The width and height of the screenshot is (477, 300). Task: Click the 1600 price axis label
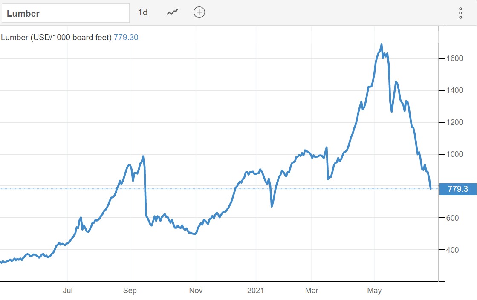(x=455, y=58)
